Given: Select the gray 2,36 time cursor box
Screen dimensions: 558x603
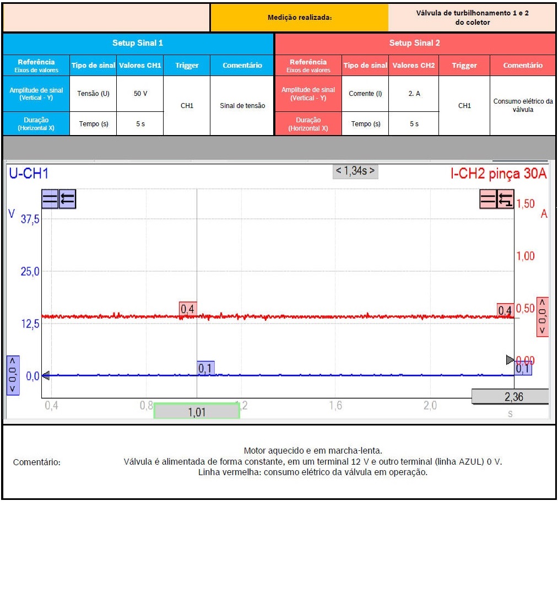Looking at the screenshot, I should coord(510,396).
